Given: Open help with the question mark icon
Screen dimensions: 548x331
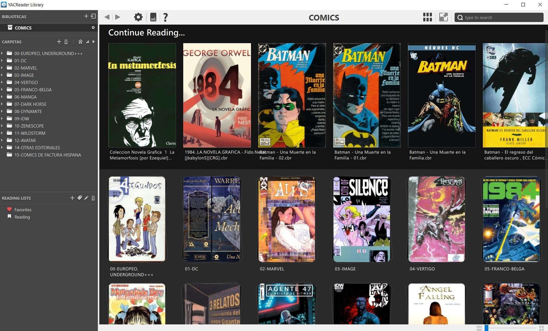Looking at the screenshot, I should pyautogui.click(x=165, y=17).
